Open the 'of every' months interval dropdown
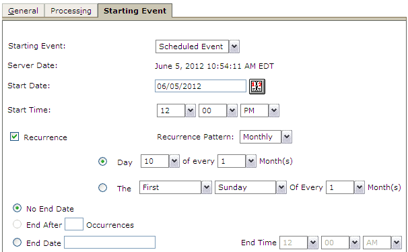 [x=237, y=161]
